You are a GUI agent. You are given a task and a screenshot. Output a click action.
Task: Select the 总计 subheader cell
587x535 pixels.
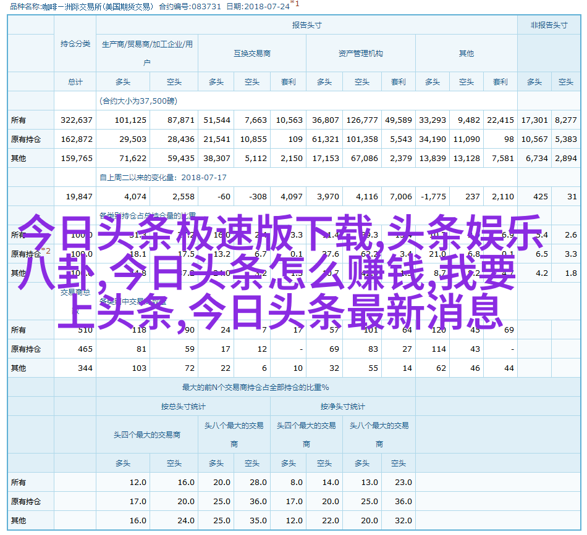(75, 82)
